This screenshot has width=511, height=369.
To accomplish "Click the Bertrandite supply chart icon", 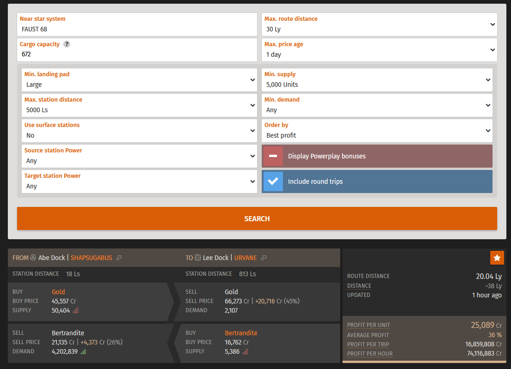I will [x=246, y=351].
